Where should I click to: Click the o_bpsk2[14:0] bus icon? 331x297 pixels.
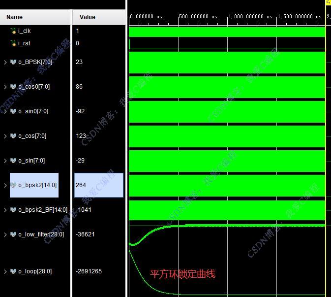pos(13,185)
